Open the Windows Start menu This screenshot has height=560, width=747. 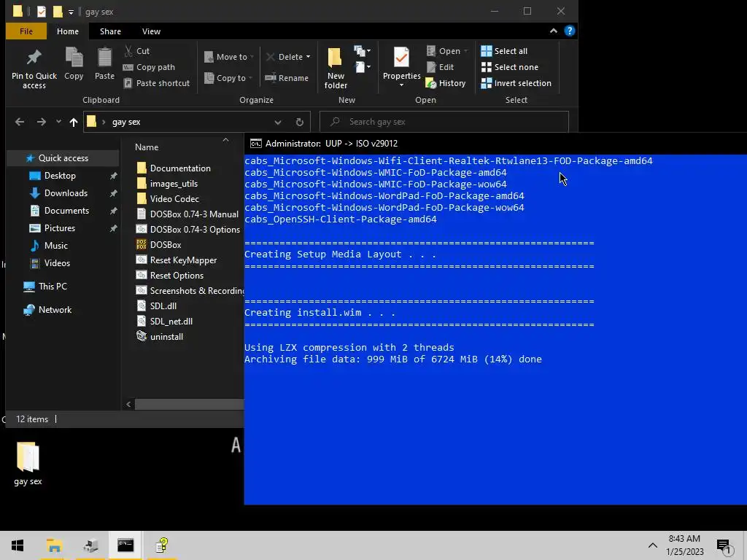[x=18, y=545]
